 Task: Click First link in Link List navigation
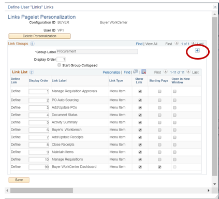pyautogui.click(x=157, y=73)
